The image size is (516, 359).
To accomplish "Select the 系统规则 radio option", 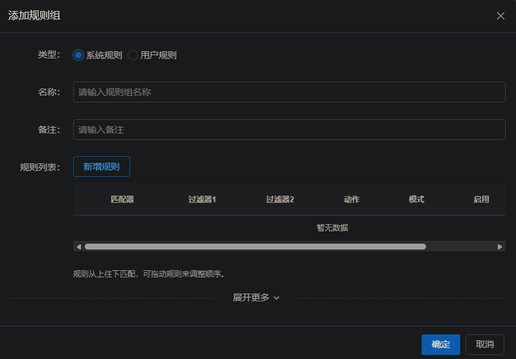I will [x=78, y=55].
